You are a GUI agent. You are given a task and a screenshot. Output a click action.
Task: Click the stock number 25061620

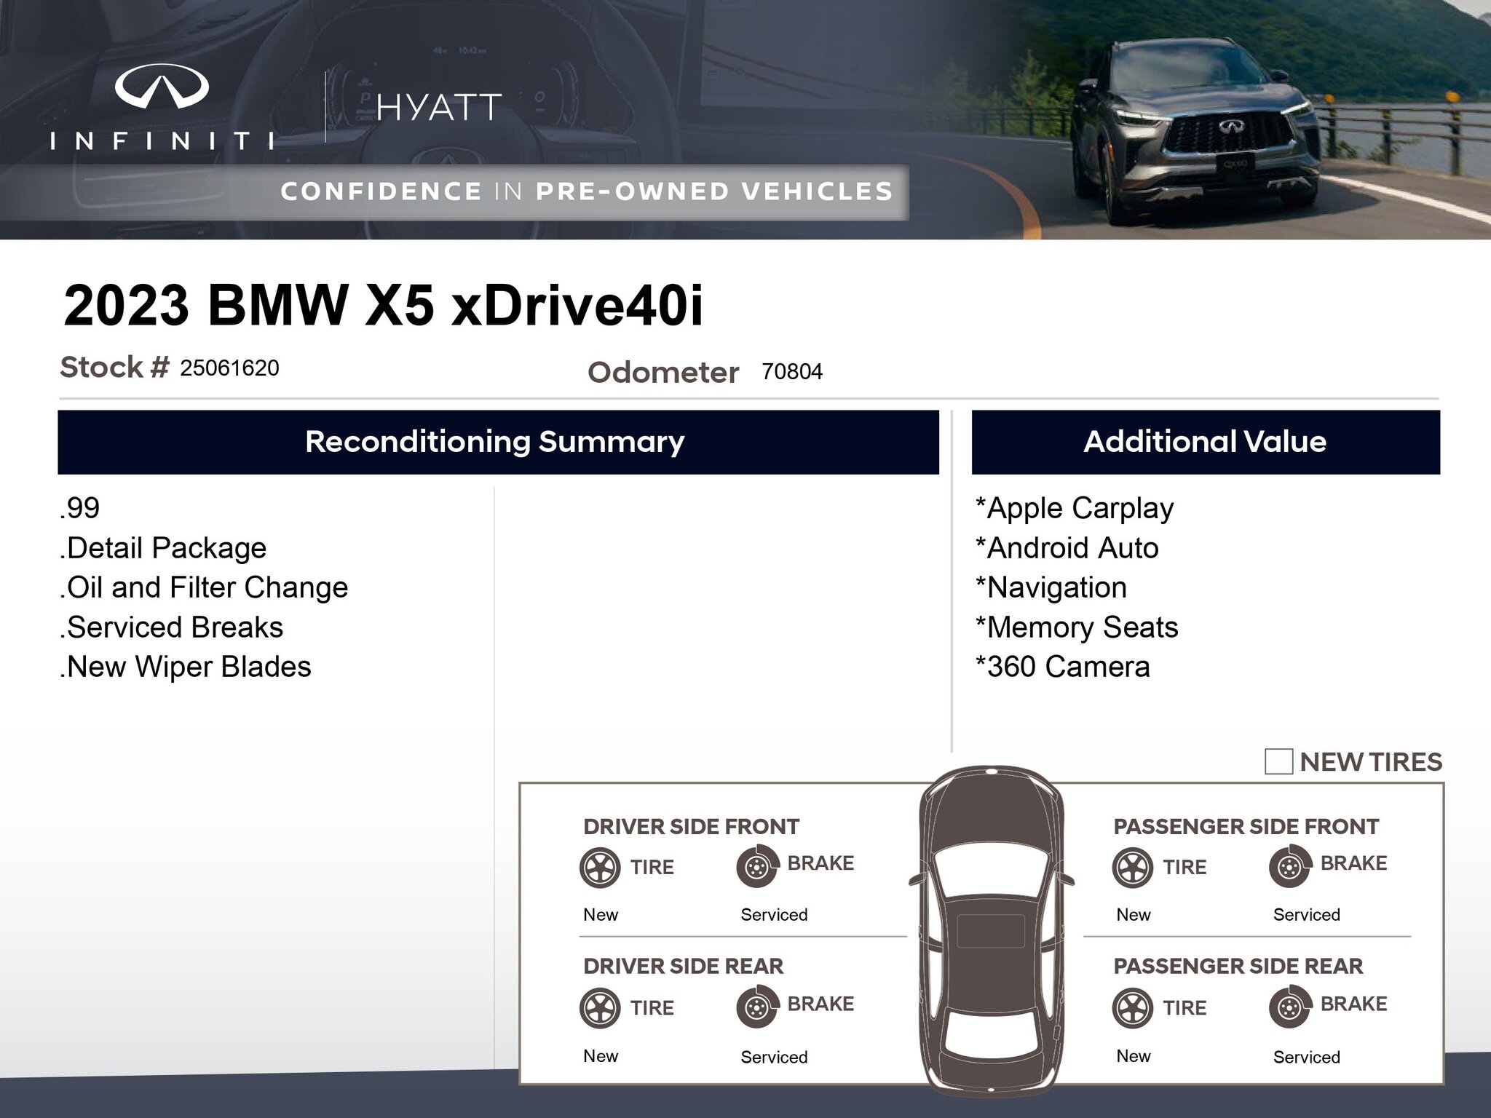pyautogui.click(x=229, y=368)
